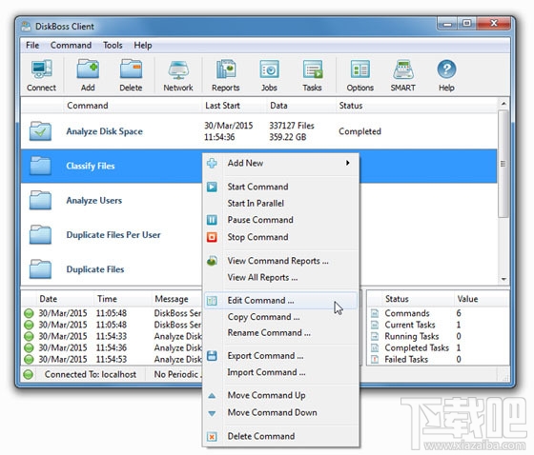
Task: Click the Analyze Disk Space folder icon
Action: pyautogui.click(x=40, y=131)
